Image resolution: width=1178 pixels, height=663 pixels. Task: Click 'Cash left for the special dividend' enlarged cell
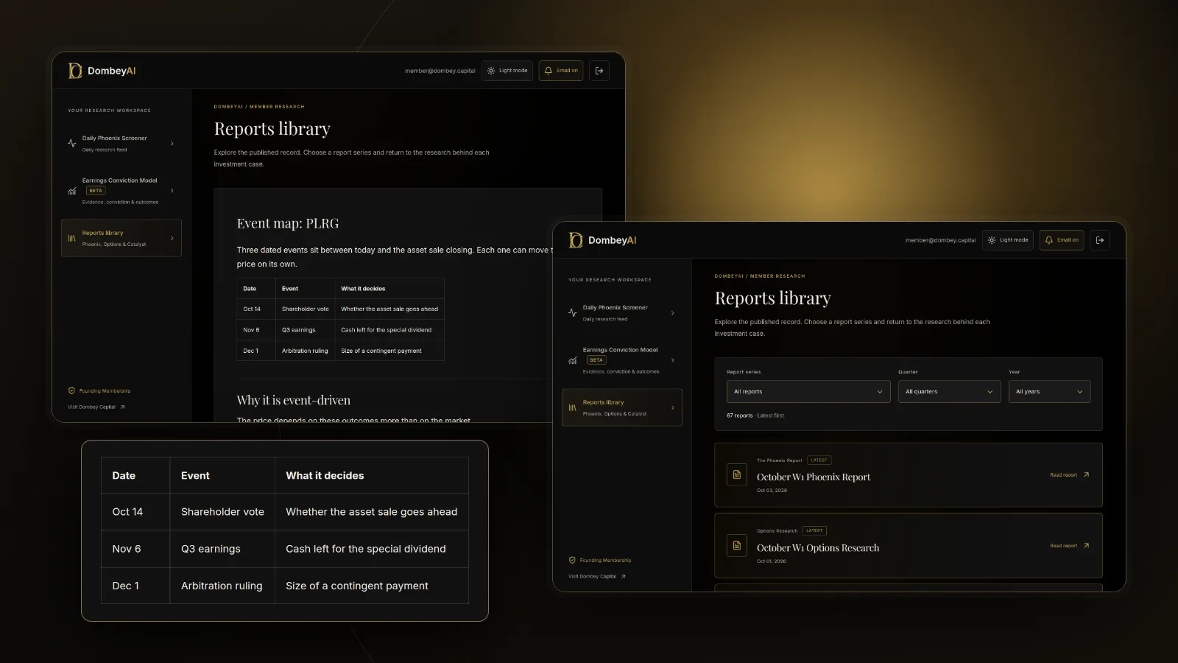(372, 549)
